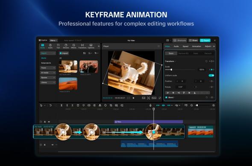Viewport: 252px width, 166px height.
Task: Open the media filter dropdown
Action: (97, 53)
